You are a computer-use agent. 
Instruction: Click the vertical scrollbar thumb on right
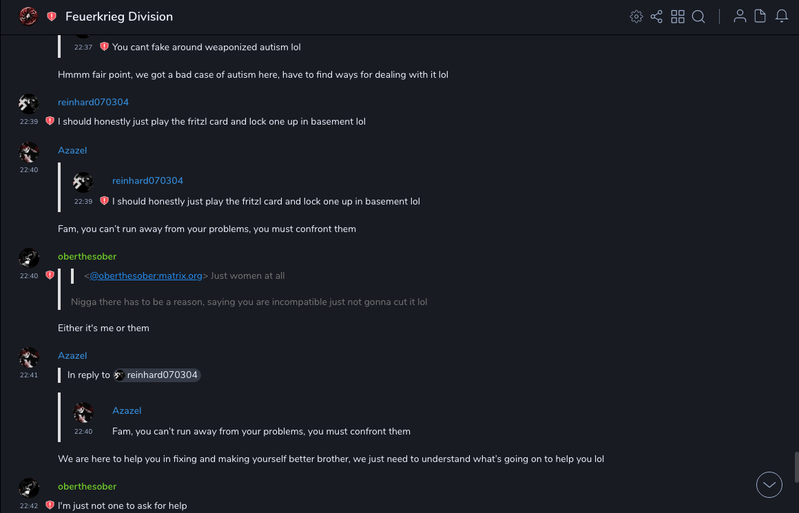tap(796, 467)
